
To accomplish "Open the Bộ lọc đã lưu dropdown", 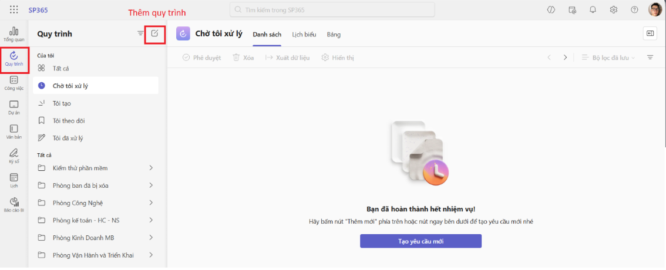I will pos(608,58).
